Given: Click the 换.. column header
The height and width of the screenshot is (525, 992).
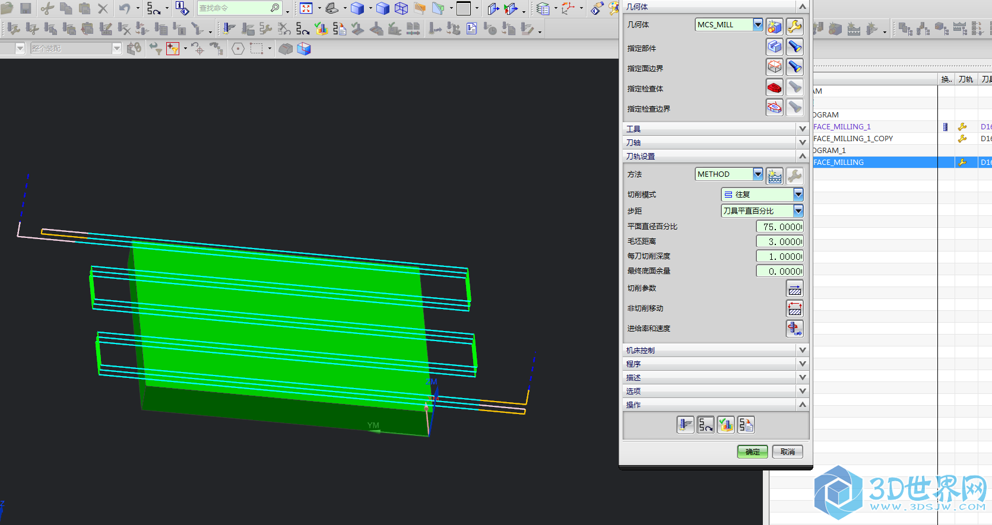Looking at the screenshot, I should click(946, 79).
